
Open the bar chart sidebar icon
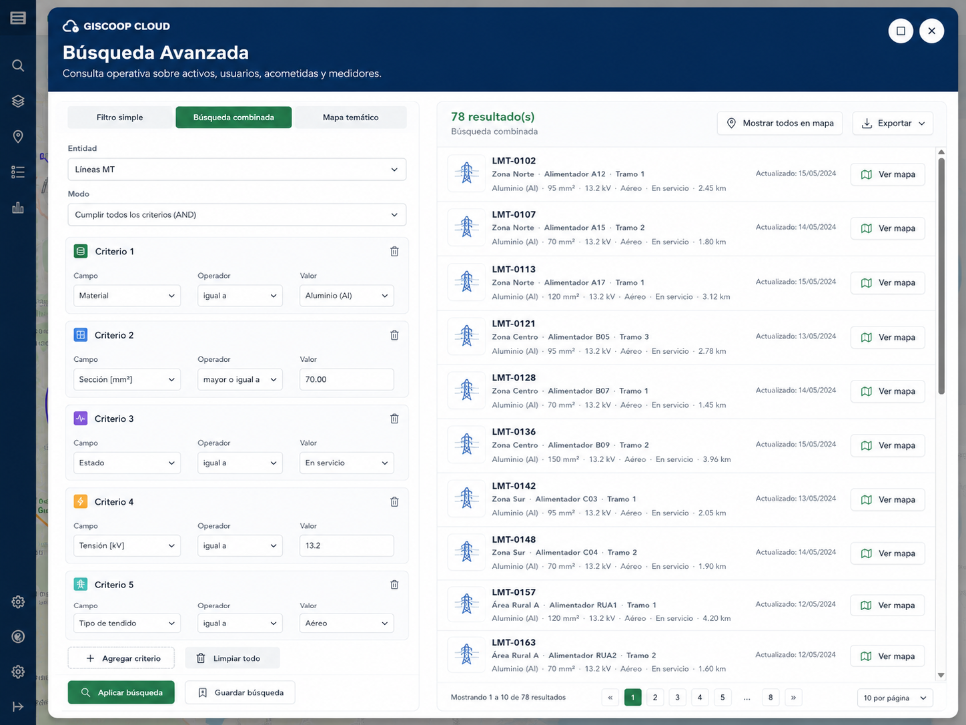[18, 208]
